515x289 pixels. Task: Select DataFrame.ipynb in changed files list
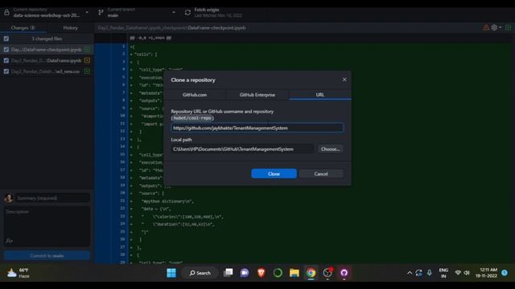[47, 61]
